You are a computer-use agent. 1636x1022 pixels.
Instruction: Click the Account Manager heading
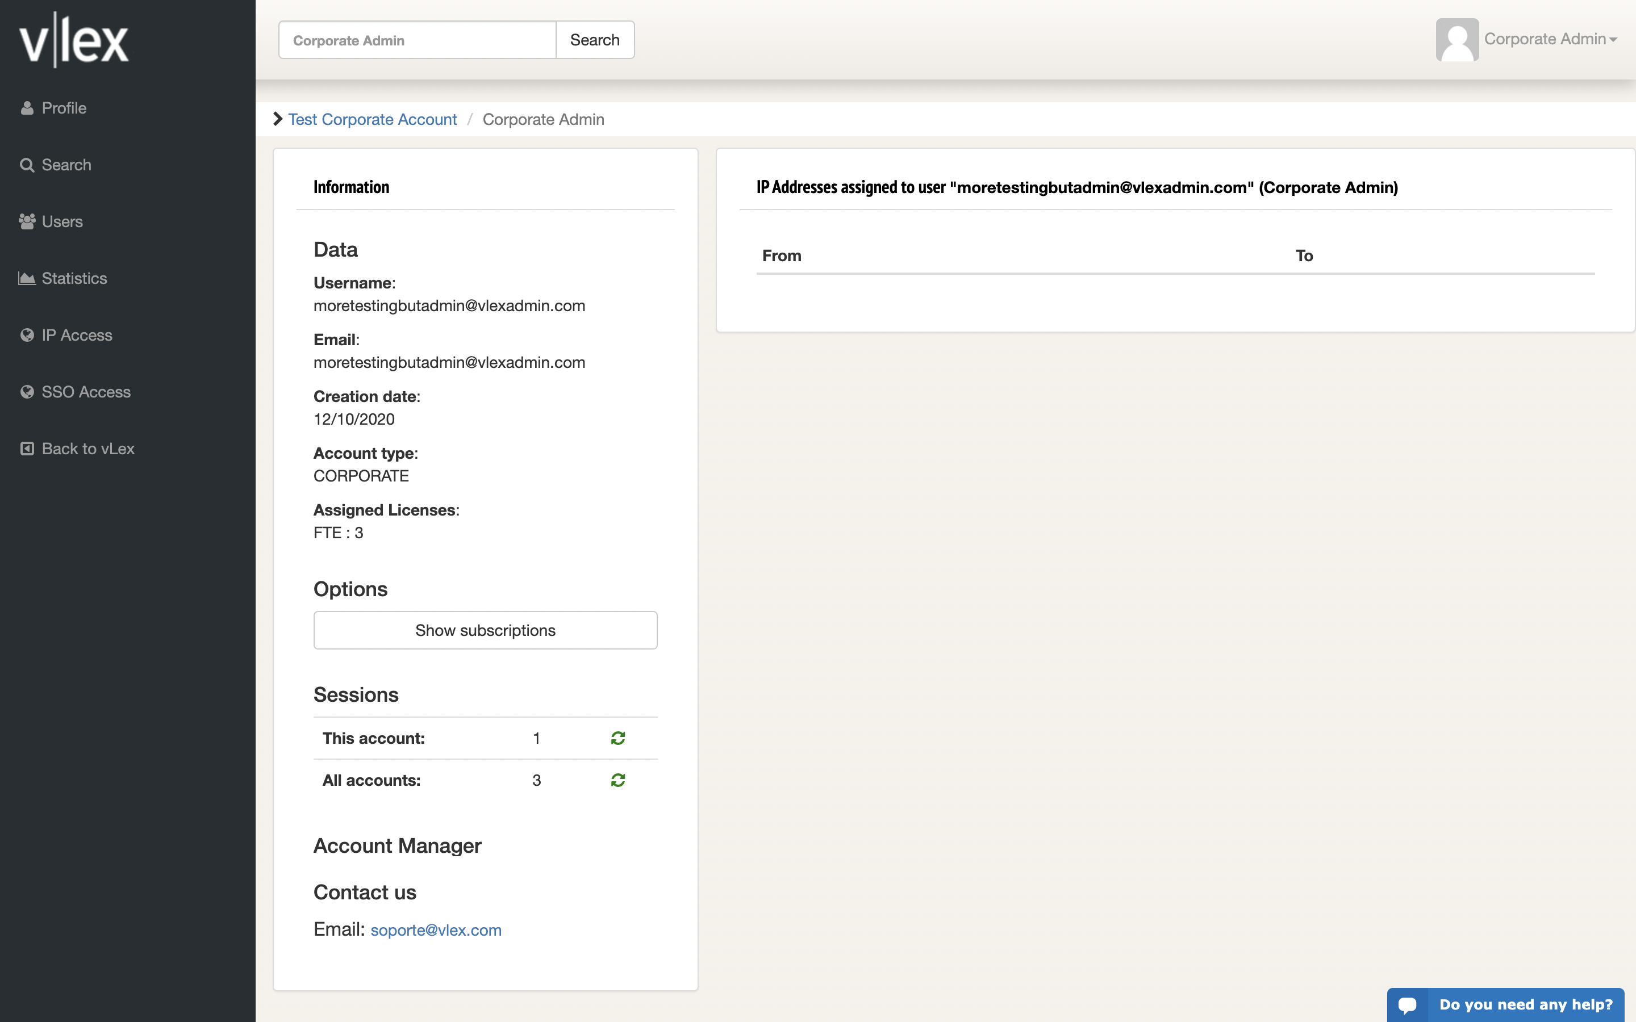[398, 845]
